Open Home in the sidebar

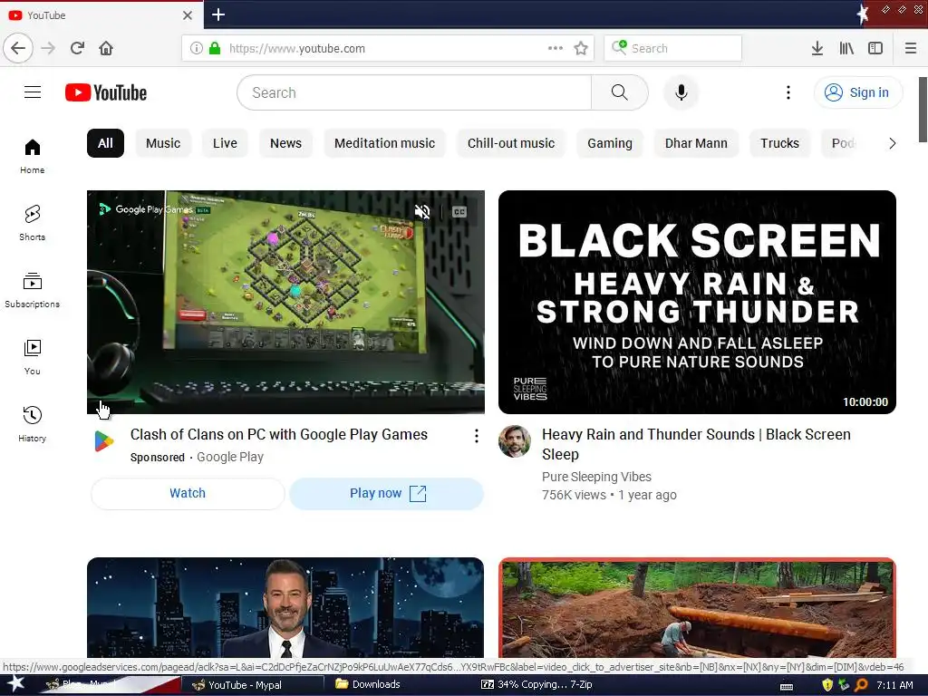32,156
